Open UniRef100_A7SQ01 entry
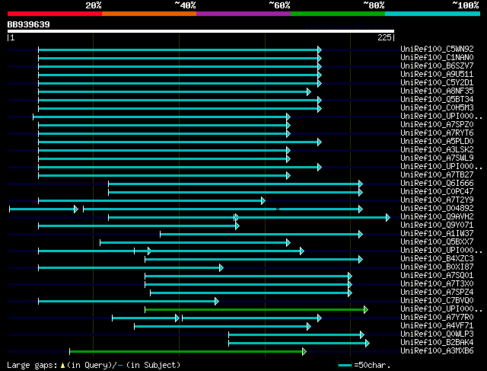Screen dimensions: 487x371 pos(437,276)
